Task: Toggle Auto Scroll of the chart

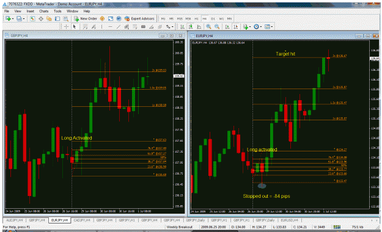Action: coord(227,26)
